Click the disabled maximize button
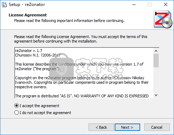The width and height of the screenshot is (174, 135). point(150,5)
